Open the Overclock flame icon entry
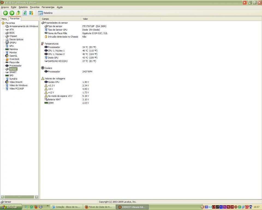Viewport: 262px width, 210px height. point(7,59)
